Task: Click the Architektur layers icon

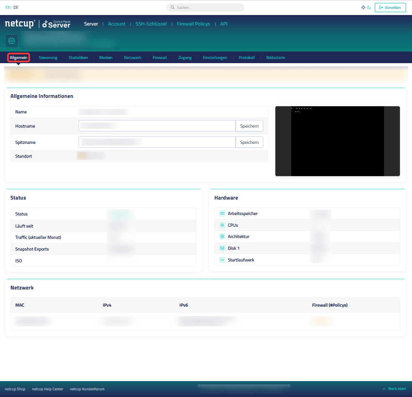Action: click(x=222, y=236)
